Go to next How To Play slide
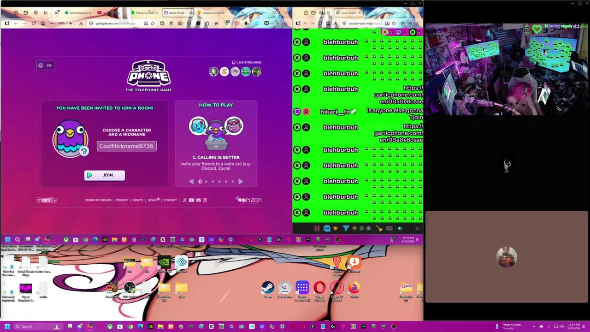Image resolution: width=590 pixels, height=332 pixels. [240, 182]
